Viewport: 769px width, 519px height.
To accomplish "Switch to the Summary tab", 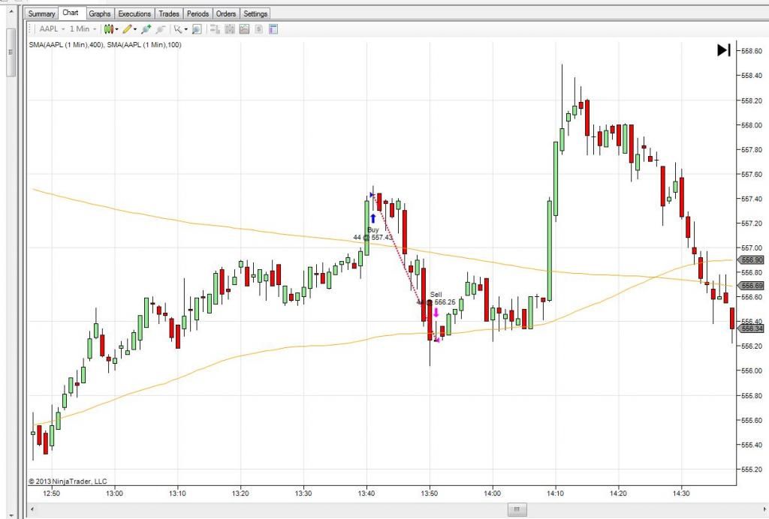I will click(42, 13).
